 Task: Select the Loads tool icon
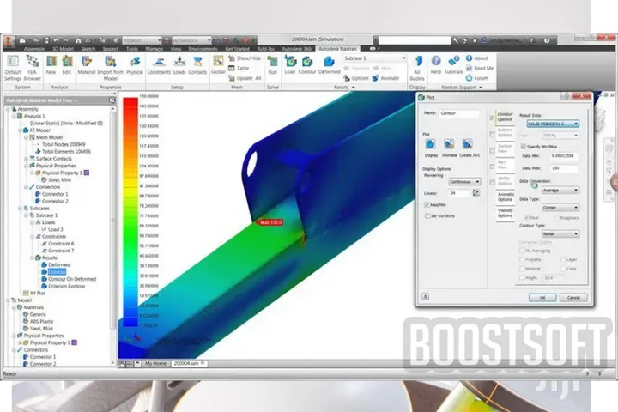(x=179, y=65)
